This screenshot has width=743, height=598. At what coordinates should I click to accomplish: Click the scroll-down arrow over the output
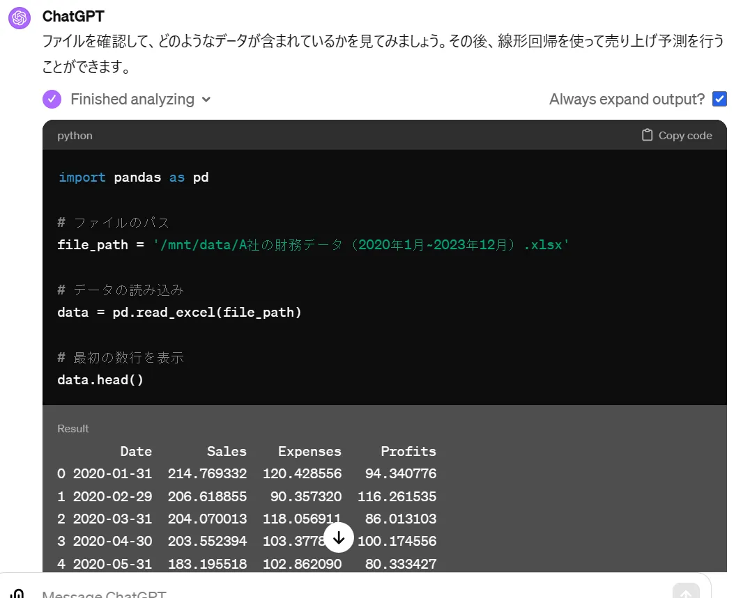click(339, 537)
